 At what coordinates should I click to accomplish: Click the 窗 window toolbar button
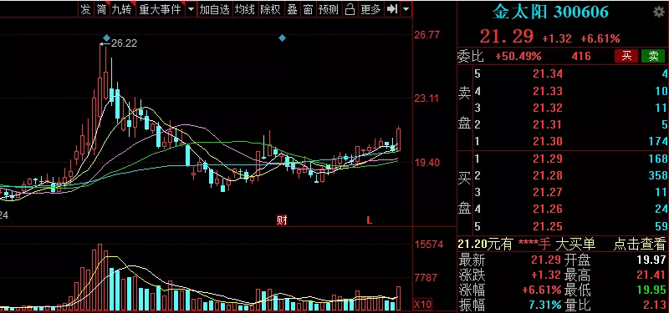tap(308, 9)
